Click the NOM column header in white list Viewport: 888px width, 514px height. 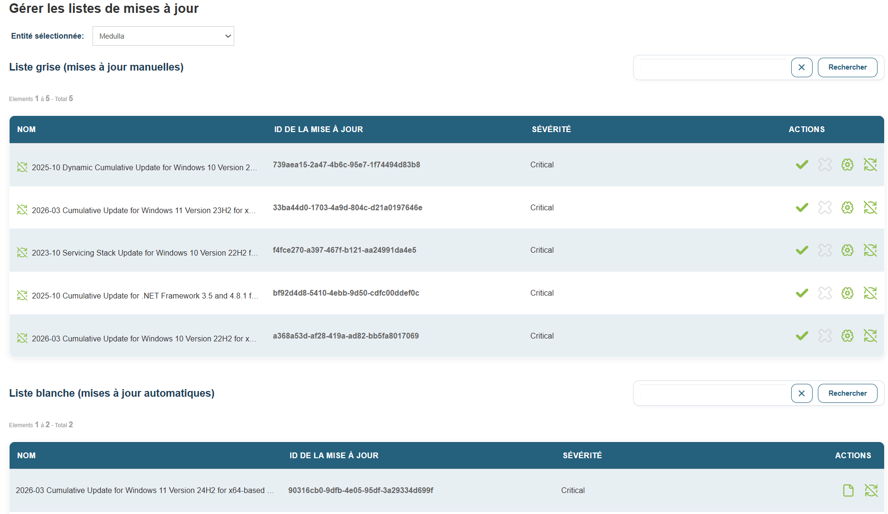(26, 455)
